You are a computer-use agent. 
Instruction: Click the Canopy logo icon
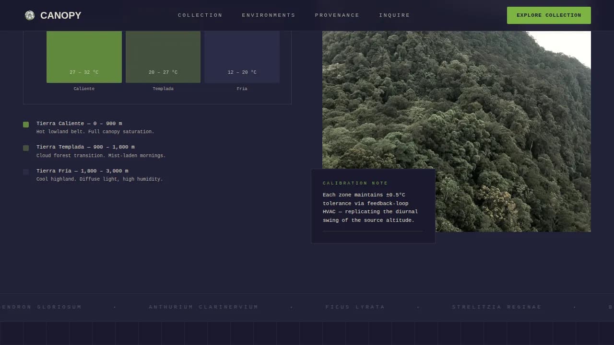point(30,15)
